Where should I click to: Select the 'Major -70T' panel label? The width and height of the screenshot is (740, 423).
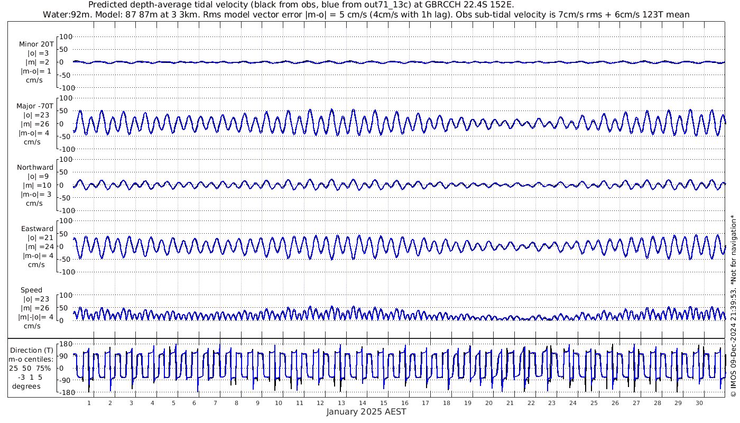[x=35, y=106]
